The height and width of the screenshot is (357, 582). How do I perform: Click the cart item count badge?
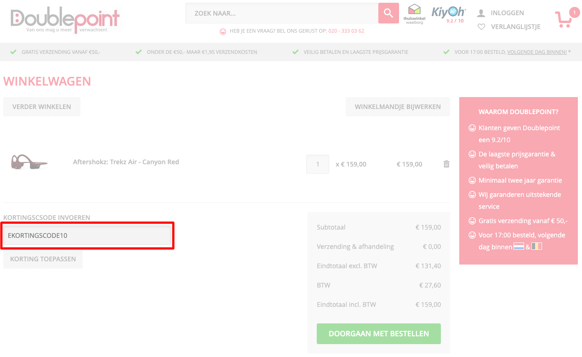click(x=574, y=12)
